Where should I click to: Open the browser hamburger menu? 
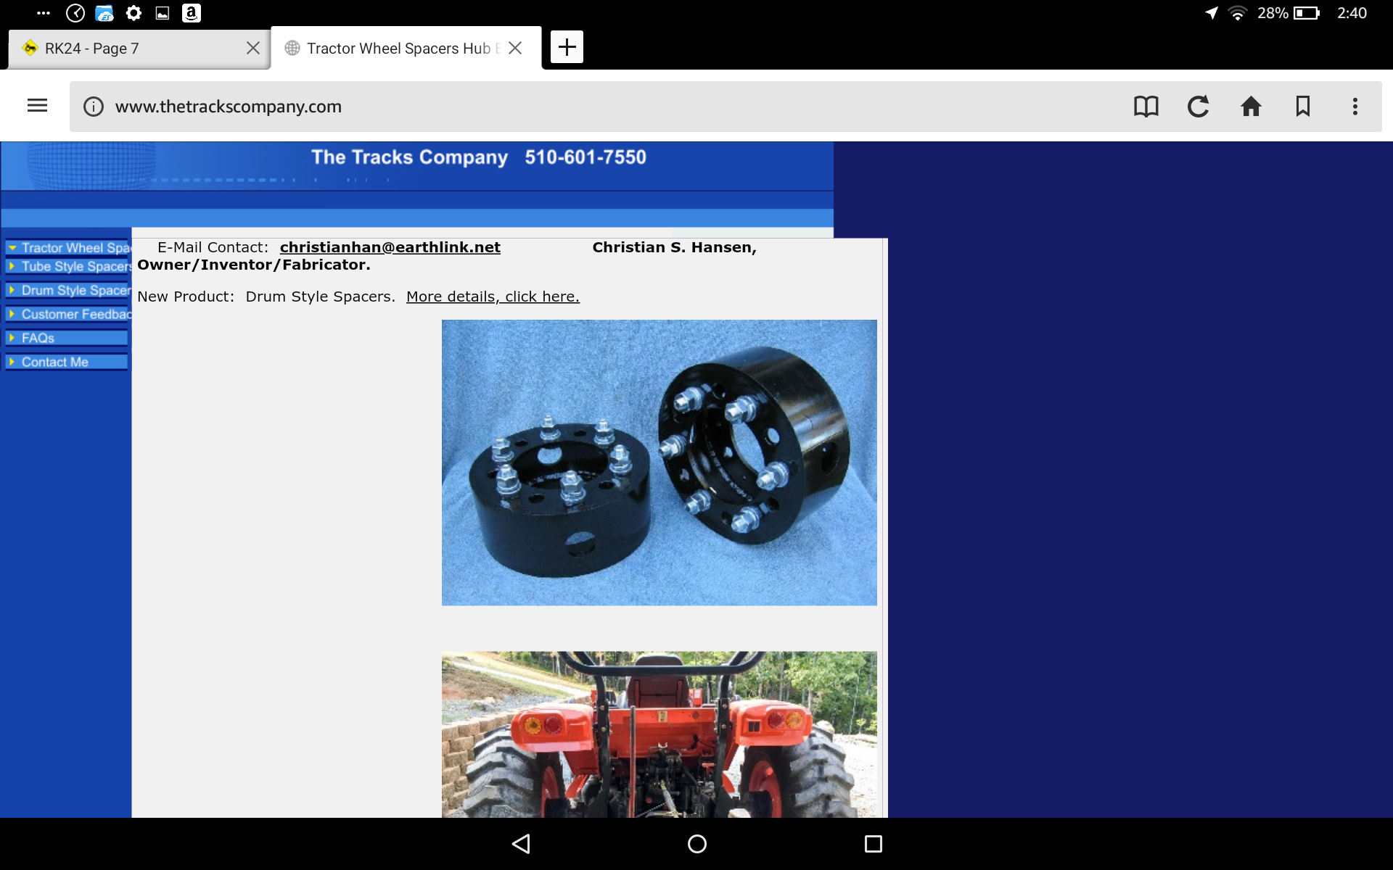(37, 106)
